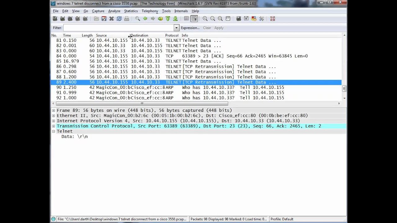This screenshot has height=223, width=397.
Task: Open capture options toolbar icon
Action: pyautogui.click(x=62, y=19)
